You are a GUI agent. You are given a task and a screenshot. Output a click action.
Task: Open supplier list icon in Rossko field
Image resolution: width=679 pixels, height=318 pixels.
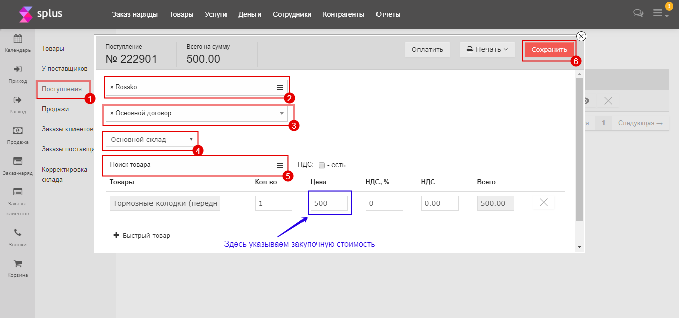tap(280, 88)
